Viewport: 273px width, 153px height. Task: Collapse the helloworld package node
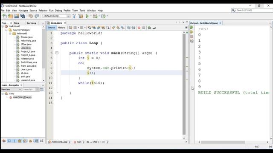click(10, 34)
